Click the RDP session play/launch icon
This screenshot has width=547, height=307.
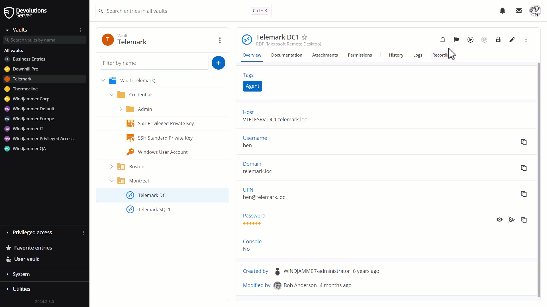click(x=470, y=39)
